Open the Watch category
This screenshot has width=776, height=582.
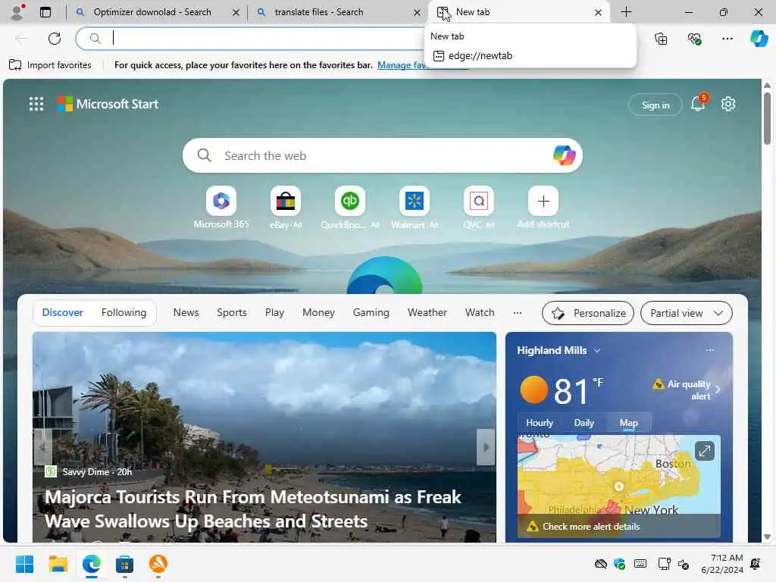click(x=480, y=313)
